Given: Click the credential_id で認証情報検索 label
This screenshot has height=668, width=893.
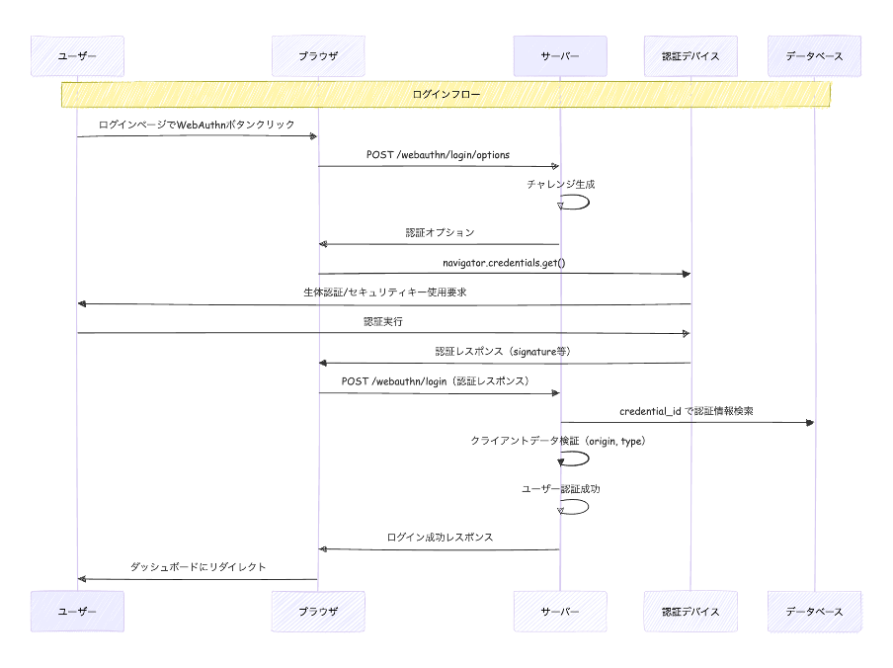Looking at the screenshot, I should 687,411.
